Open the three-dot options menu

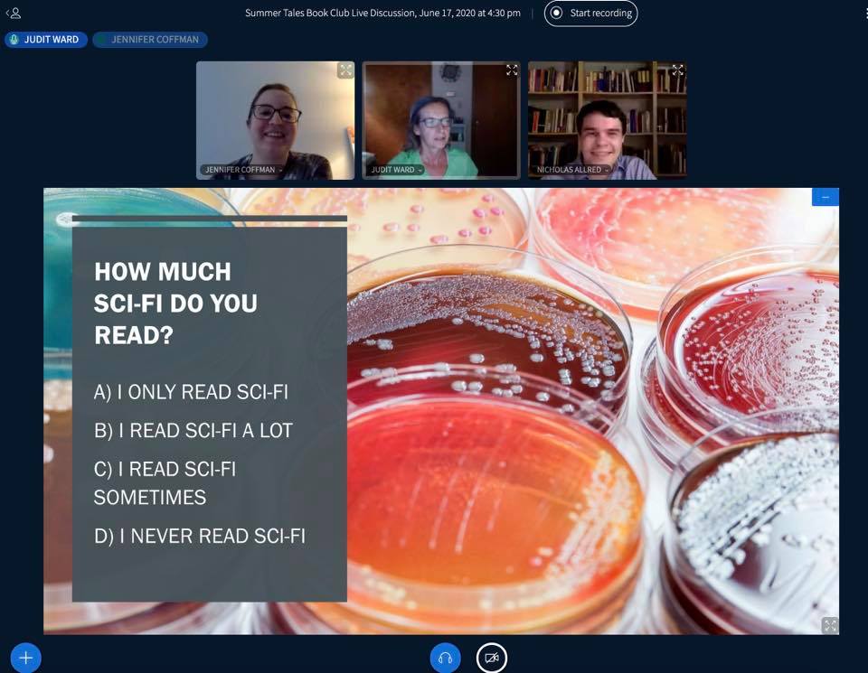pos(864,14)
